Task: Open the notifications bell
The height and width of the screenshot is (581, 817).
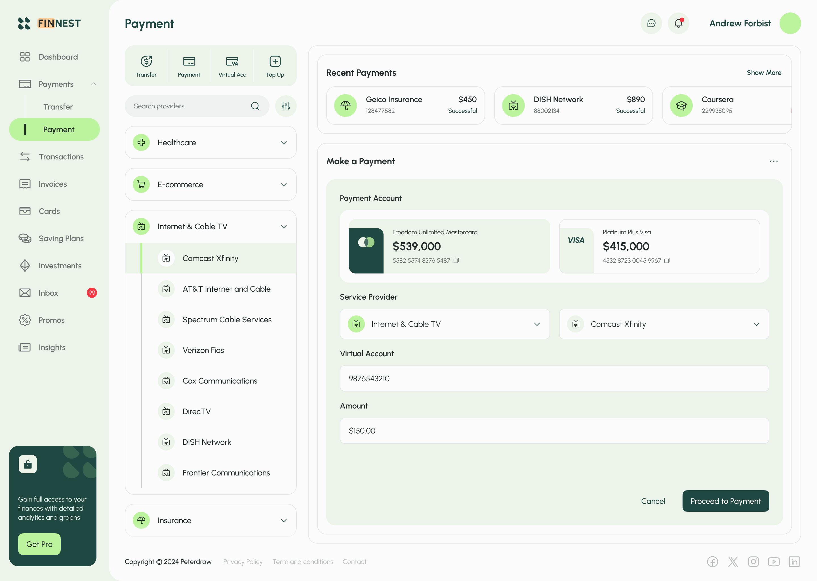Action: [x=678, y=23]
